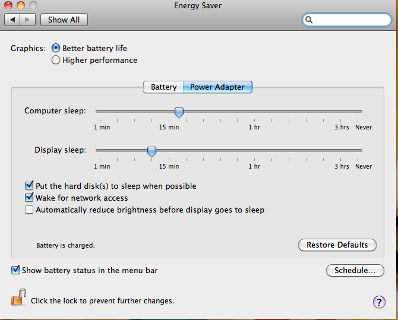398x320 pixels.
Task: Click the forward arrow navigation button
Action: pyautogui.click(x=28, y=20)
